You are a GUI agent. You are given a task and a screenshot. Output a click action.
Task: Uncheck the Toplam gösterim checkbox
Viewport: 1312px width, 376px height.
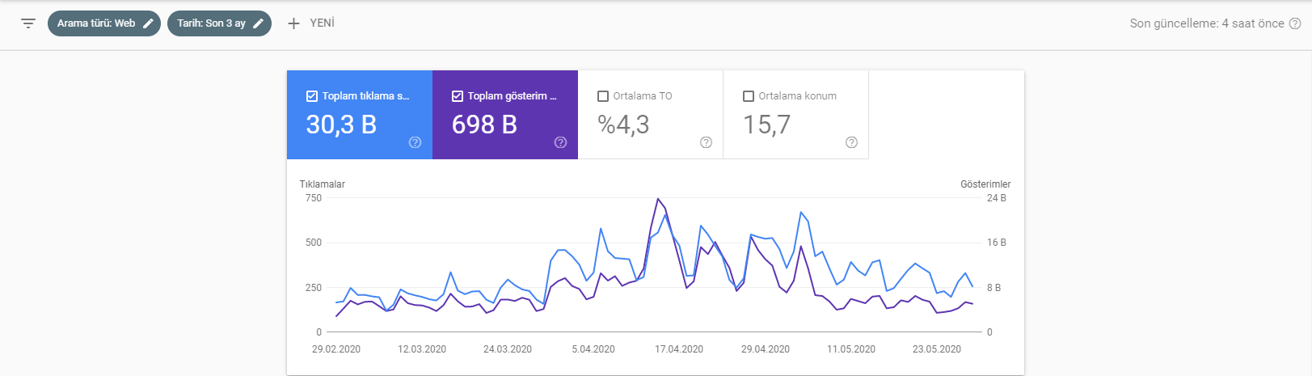coord(458,96)
